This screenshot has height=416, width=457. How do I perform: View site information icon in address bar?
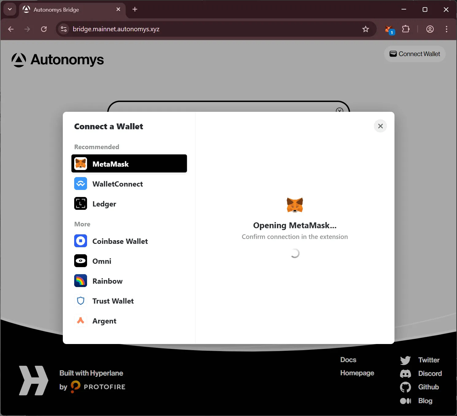(64, 29)
